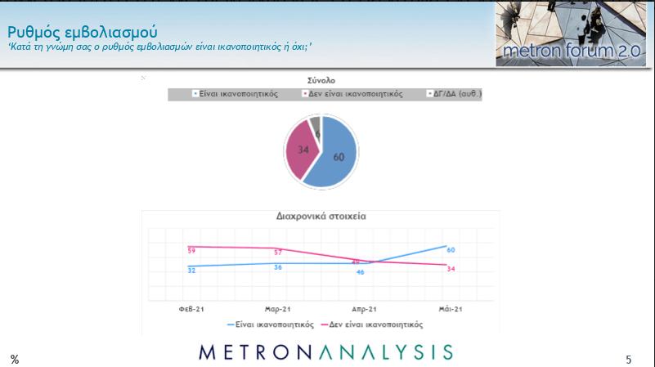The width and height of the screenshot is (655, 367).
Task: Click the metron forum 2.0 logo
Action: point(572,34)
